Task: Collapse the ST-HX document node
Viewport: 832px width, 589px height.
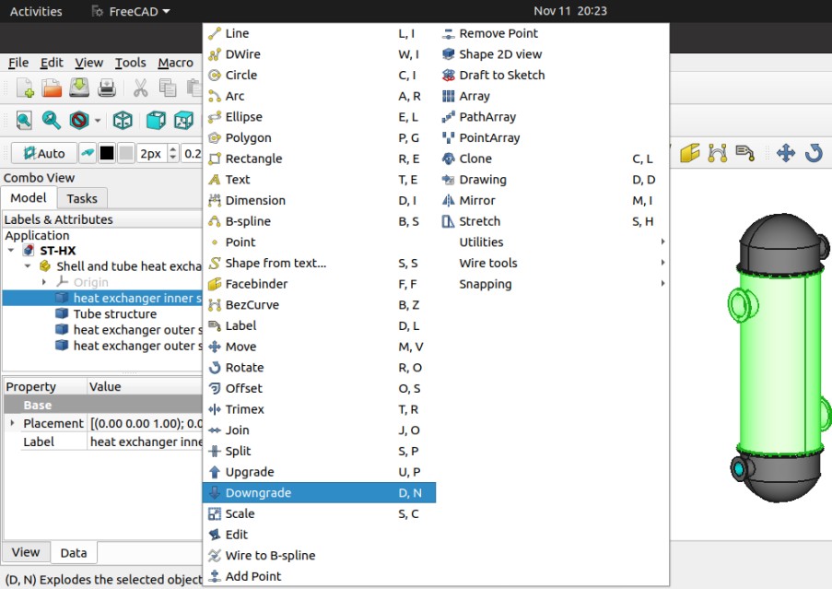Action: [11, 251]
